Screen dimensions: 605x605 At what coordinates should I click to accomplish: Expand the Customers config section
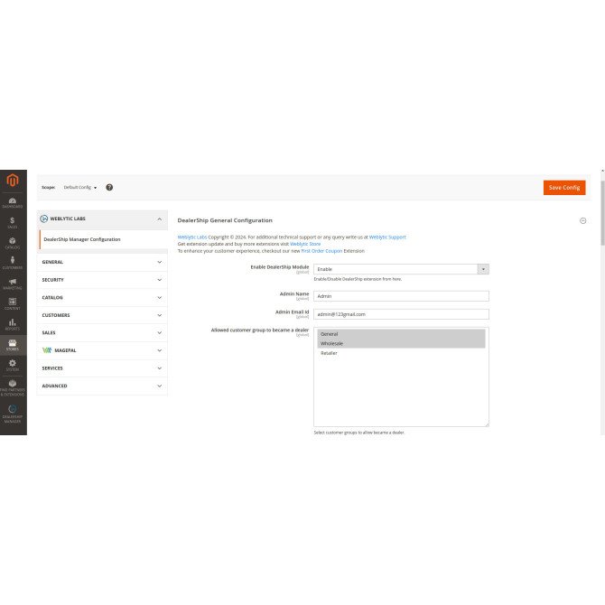click(102, 315)
